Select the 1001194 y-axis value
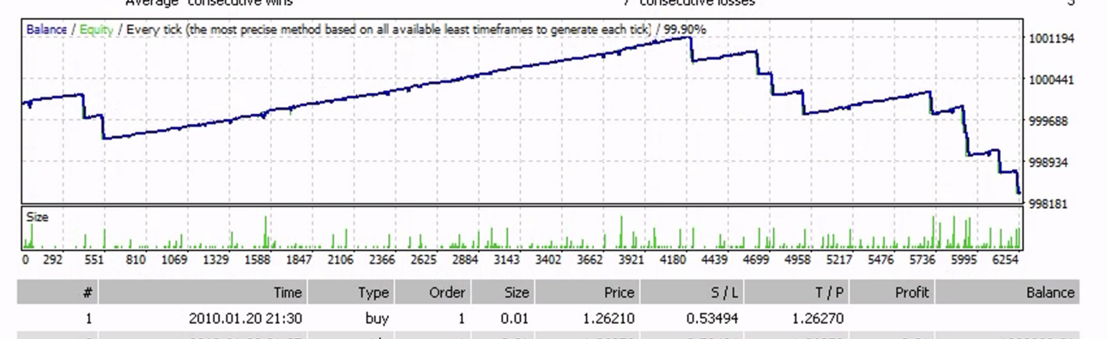The height and width of the screenshot is (339, 1107). 1051,39
